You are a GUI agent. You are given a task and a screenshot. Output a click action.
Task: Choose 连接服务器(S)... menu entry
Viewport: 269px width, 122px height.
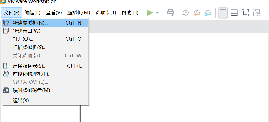click(45, 66)
